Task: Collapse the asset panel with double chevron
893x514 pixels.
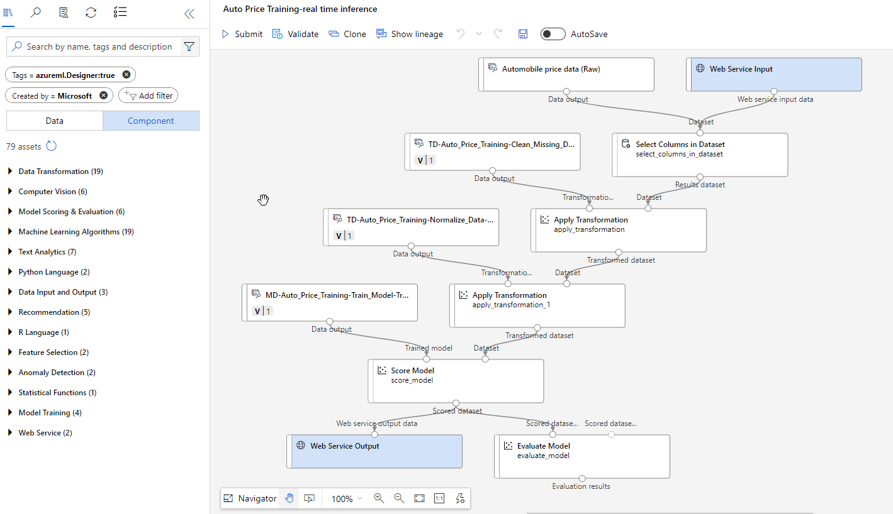Action: tap(189, 14)
